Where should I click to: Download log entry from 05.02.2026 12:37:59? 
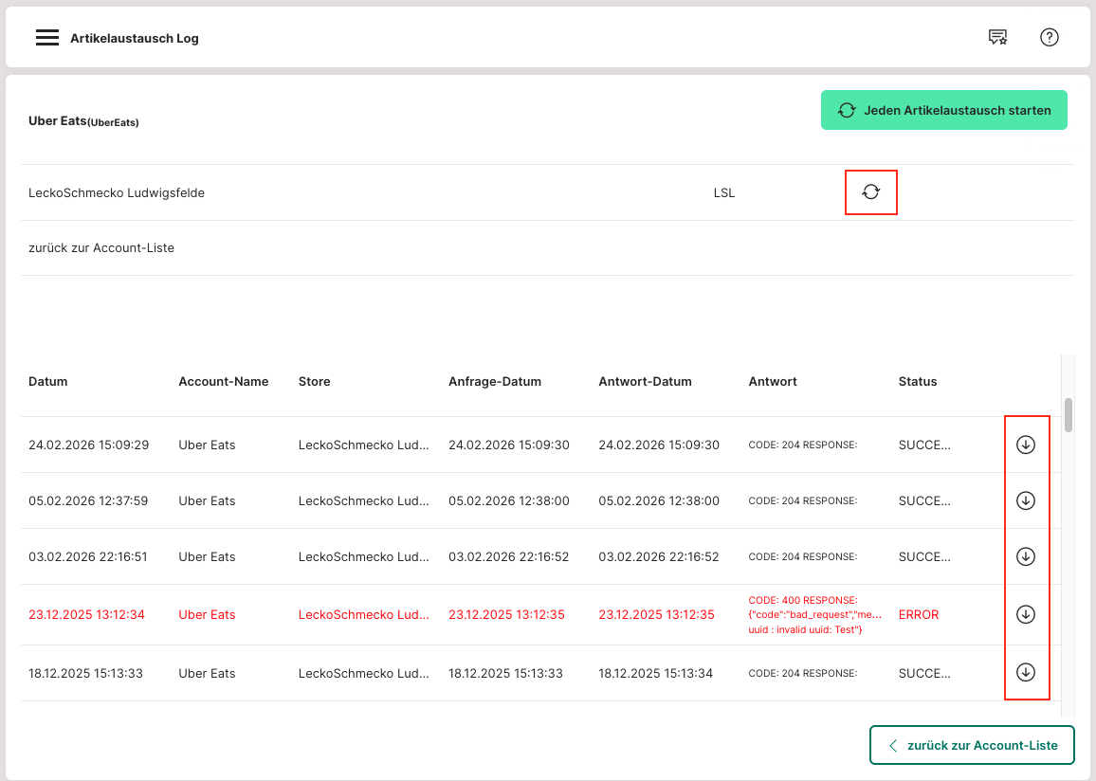1025,500
